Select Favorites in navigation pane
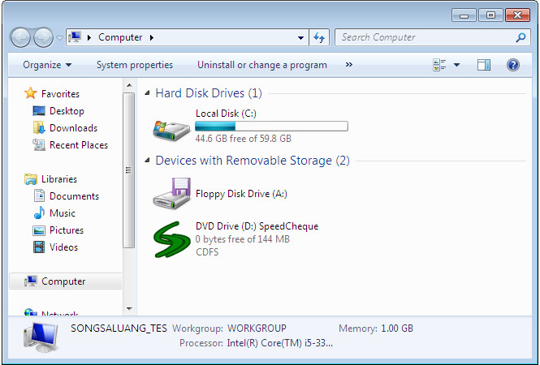540x365 pixels. [60, 93]
